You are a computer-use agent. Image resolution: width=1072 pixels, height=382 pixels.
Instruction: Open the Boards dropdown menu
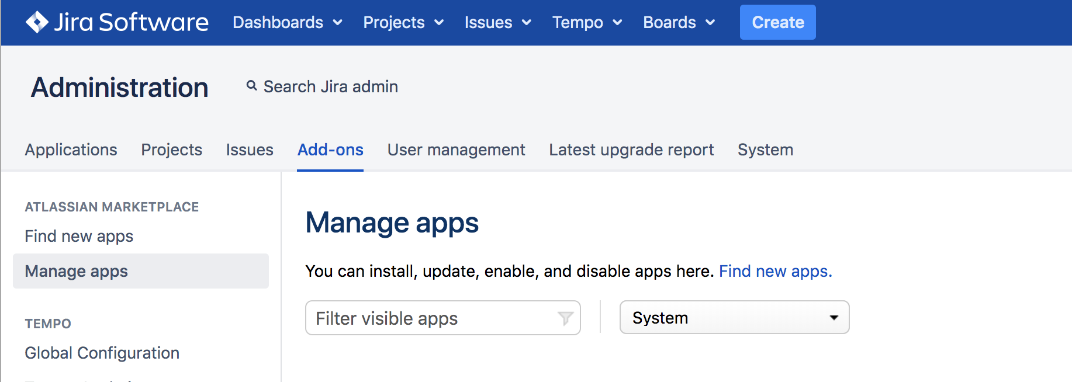pos(679,22)
